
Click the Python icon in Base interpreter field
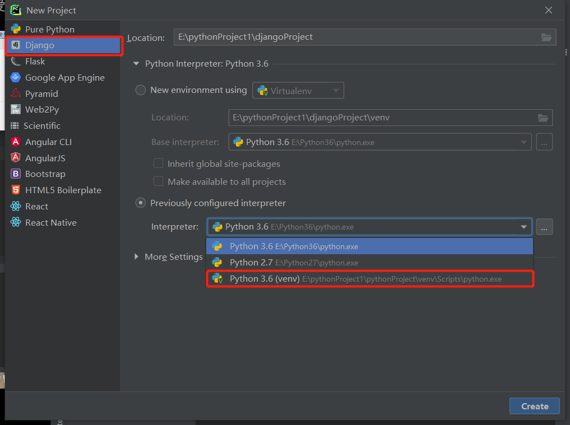coord(238,142)
